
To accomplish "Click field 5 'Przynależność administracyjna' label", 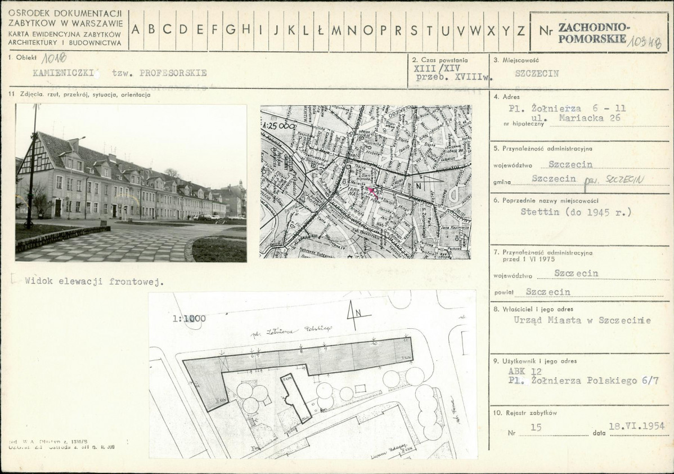I will point(543,149).
